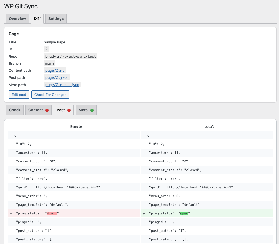
Task: Switch to the Overview tab
Action: tap(17, 19)
